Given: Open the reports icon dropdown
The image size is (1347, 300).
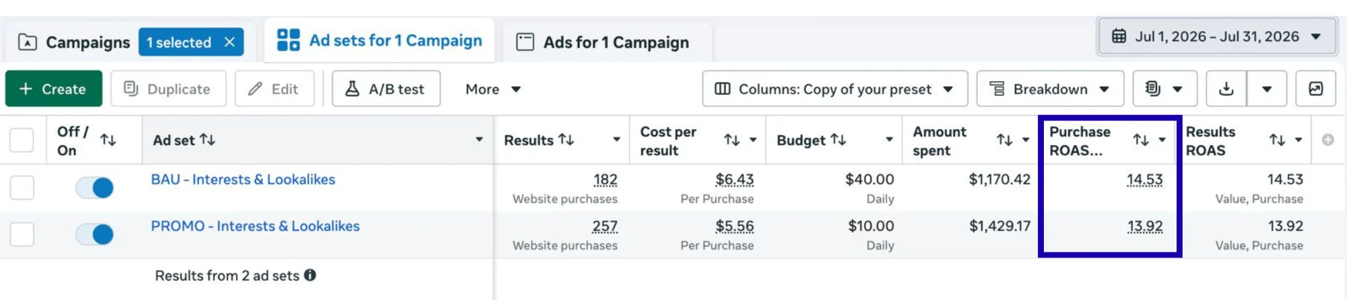Looking at the screenshot, I should pos(1164,89).
